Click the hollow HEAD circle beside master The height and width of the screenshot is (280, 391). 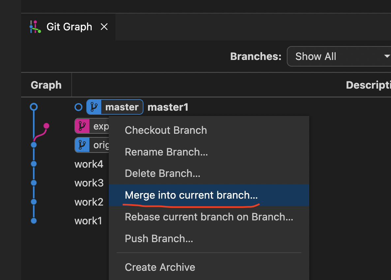(78, 107)
